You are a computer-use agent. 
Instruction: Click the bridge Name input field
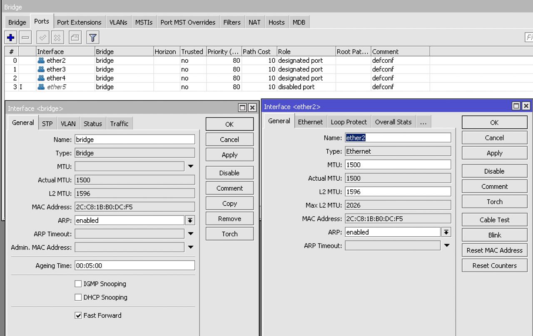(x=135, y=140)
